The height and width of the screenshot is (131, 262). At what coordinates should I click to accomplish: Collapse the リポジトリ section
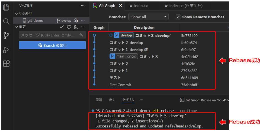16,14
